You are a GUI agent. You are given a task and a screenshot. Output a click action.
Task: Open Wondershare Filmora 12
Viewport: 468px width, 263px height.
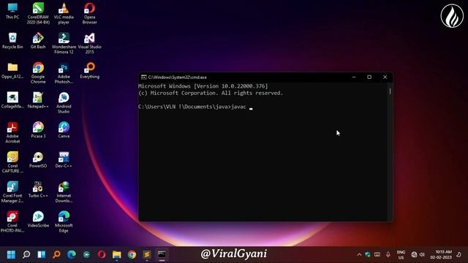64,43
